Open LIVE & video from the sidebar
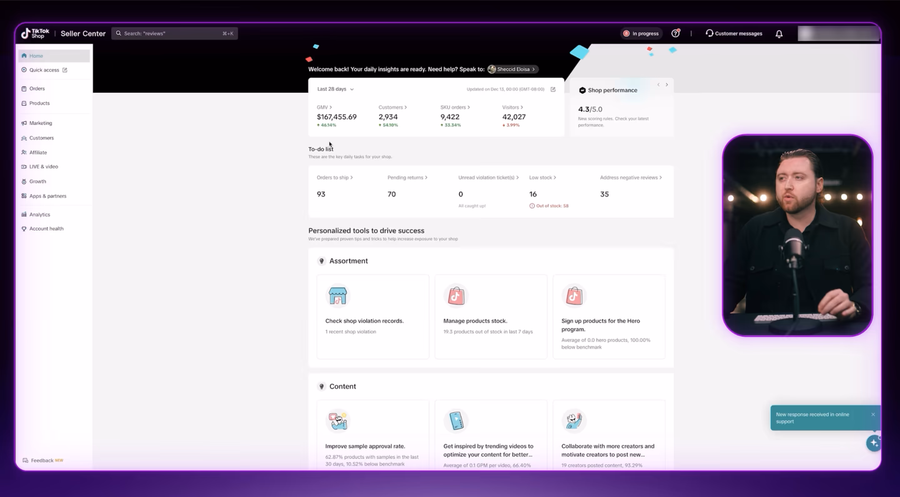 (x=43, y=166)
